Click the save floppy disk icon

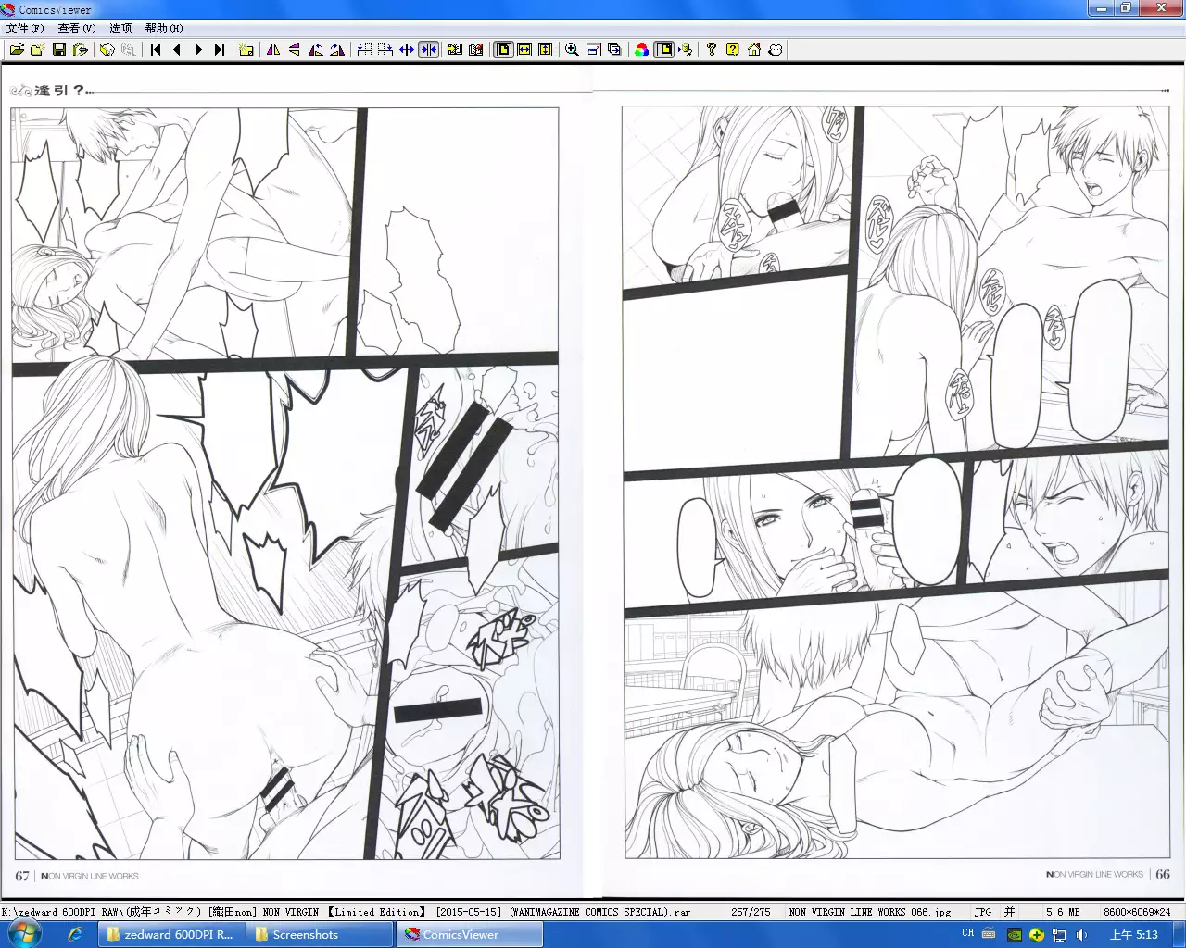coord(59,50)
